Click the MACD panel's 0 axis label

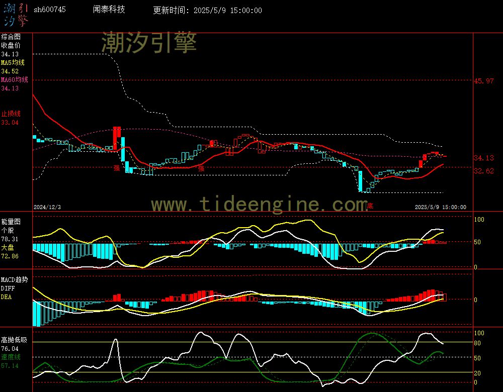[x=476, y=300]
